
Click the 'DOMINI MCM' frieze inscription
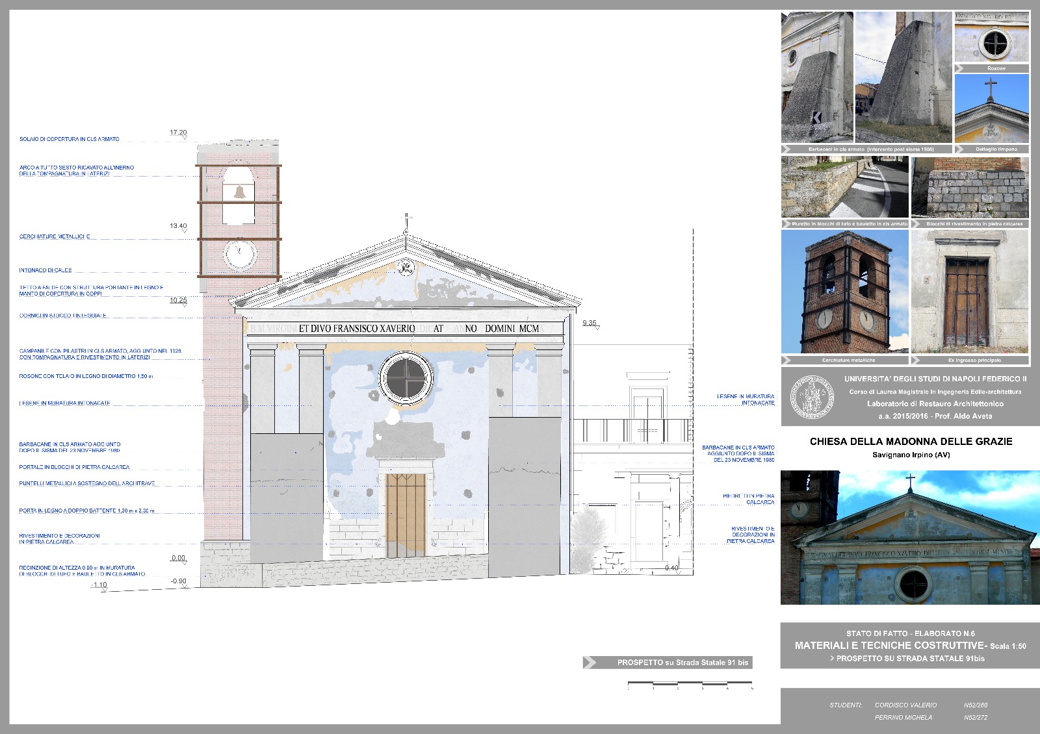pos(512,329)
